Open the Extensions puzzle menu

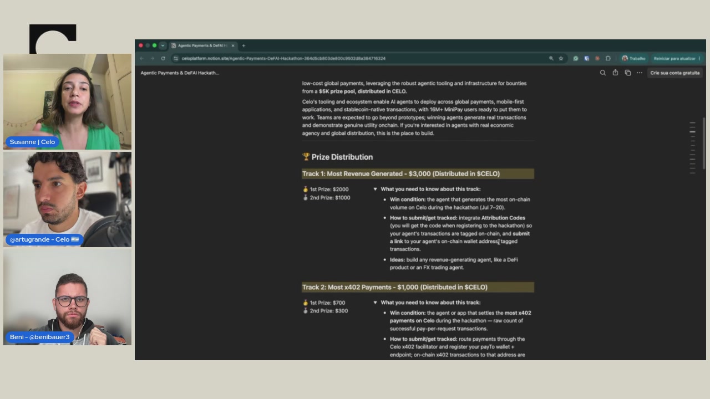tap(608, 58)
